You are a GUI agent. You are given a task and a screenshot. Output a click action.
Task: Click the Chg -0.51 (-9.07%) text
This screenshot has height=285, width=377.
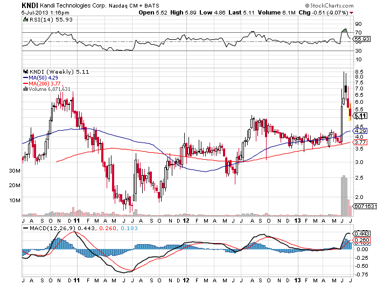(x=323, y=12)
